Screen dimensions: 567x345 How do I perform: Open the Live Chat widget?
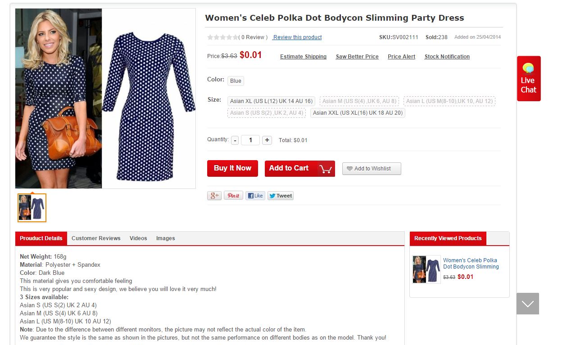click(529, 79)
